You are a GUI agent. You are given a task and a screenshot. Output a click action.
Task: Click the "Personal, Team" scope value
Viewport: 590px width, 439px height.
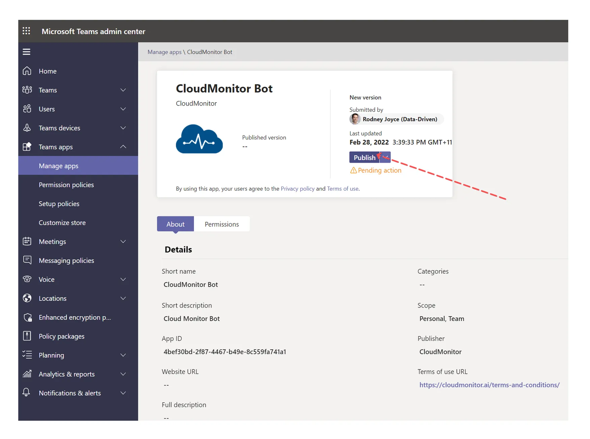click(441, 319)
